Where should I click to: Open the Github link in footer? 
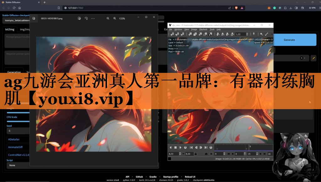[139, 177]
